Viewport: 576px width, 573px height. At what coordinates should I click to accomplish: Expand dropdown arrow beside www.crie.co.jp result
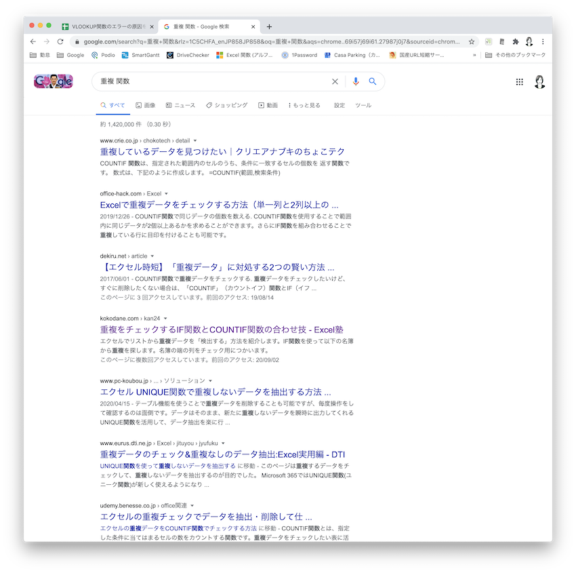(195, 140)
